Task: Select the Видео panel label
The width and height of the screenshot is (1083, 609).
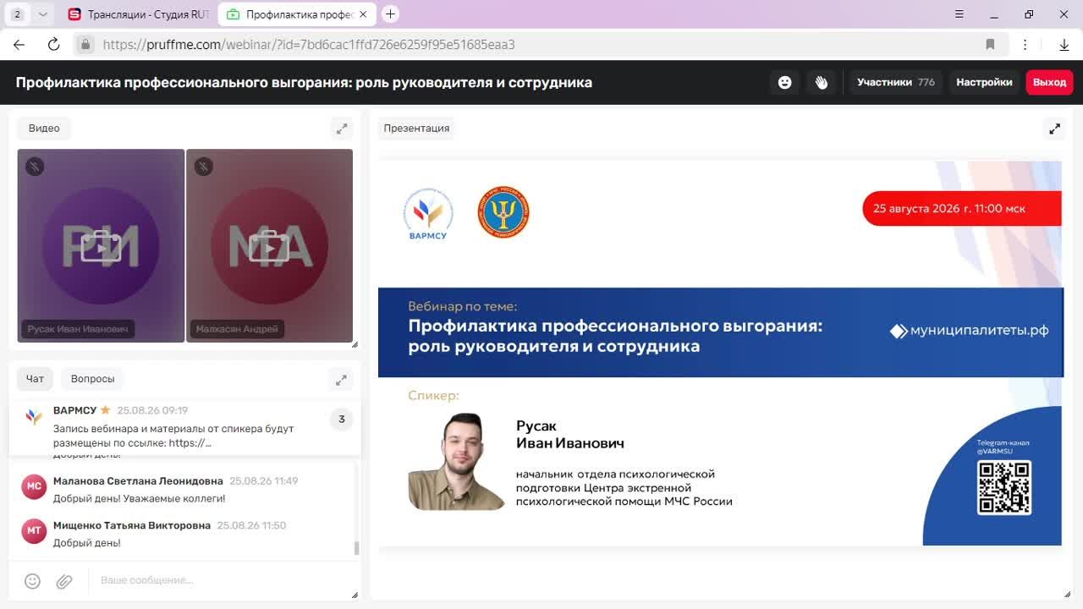Action: (x=44, y=128)
